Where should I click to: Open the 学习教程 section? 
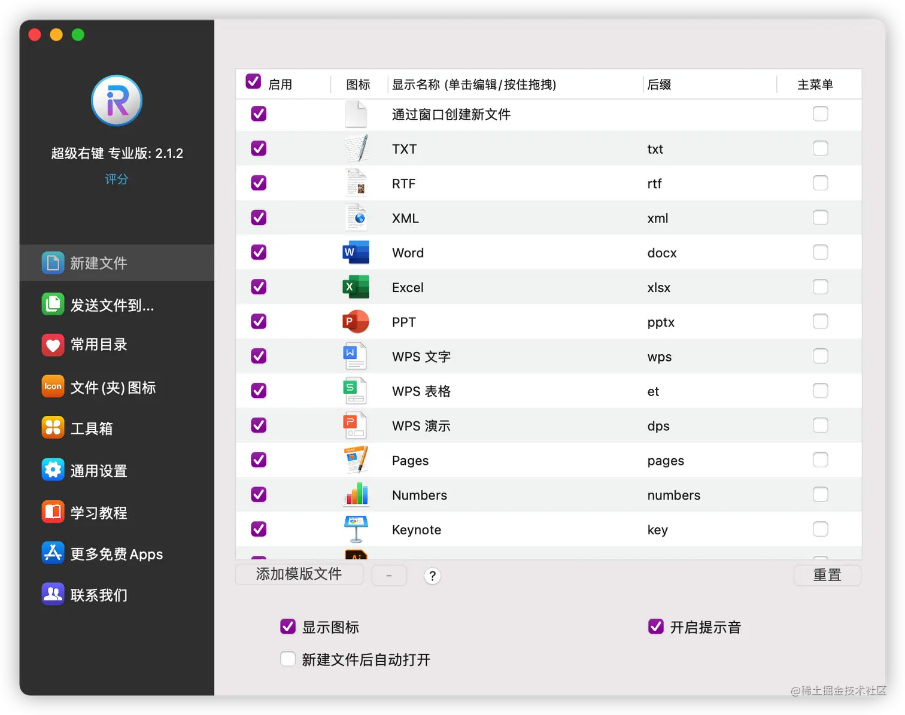(98, 512)
